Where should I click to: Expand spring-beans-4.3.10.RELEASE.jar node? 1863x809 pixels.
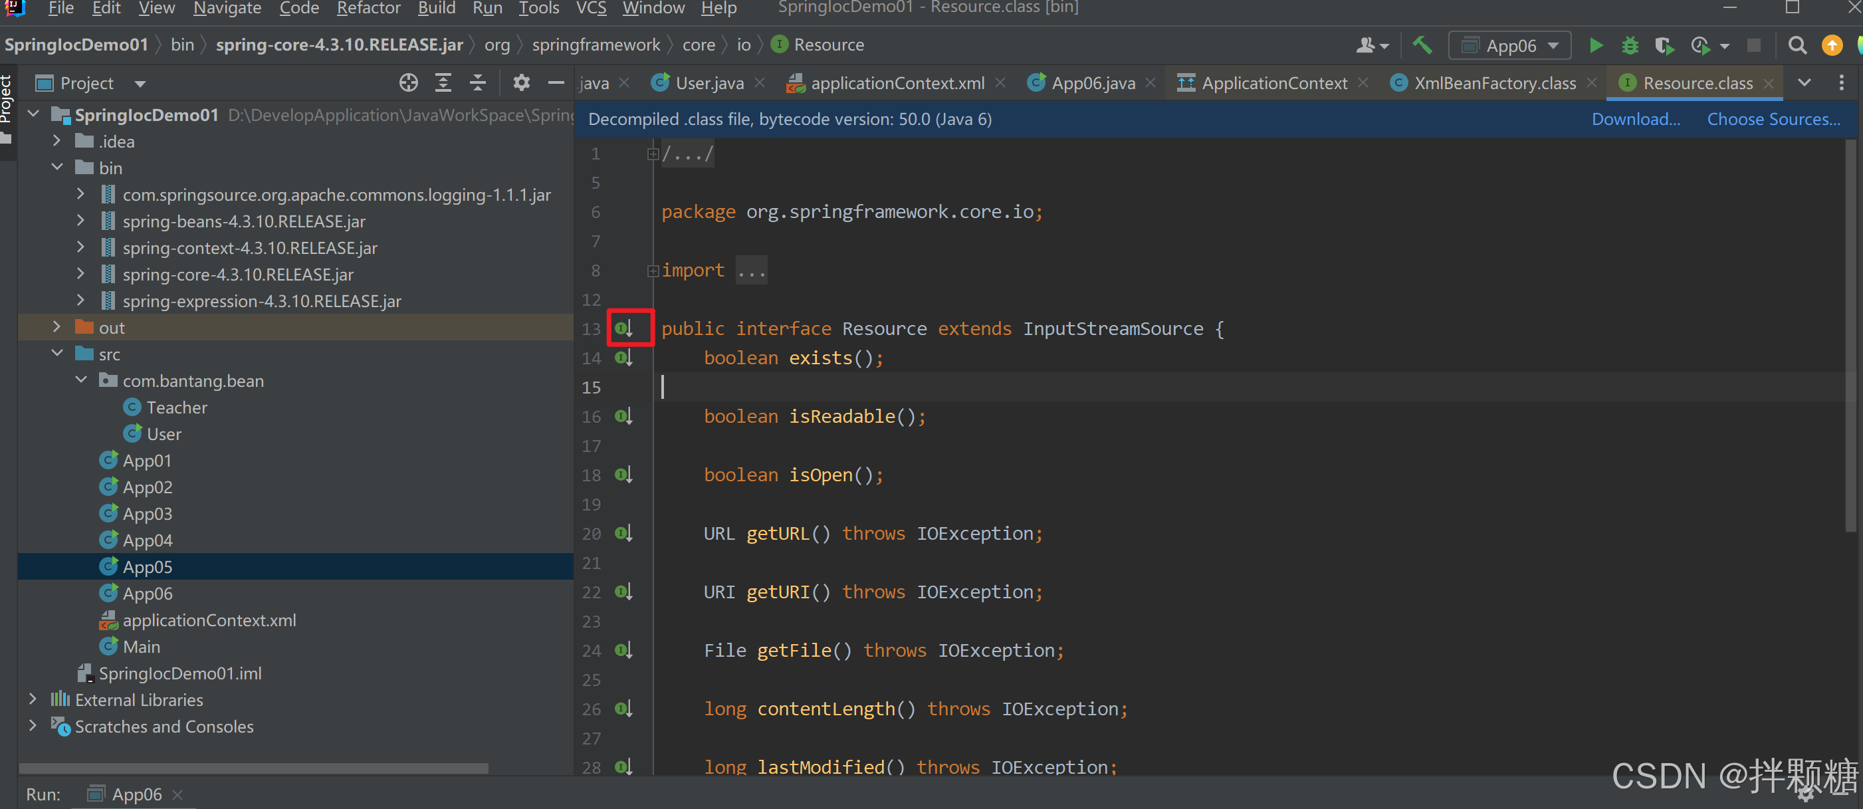click(x=80, y=221)
